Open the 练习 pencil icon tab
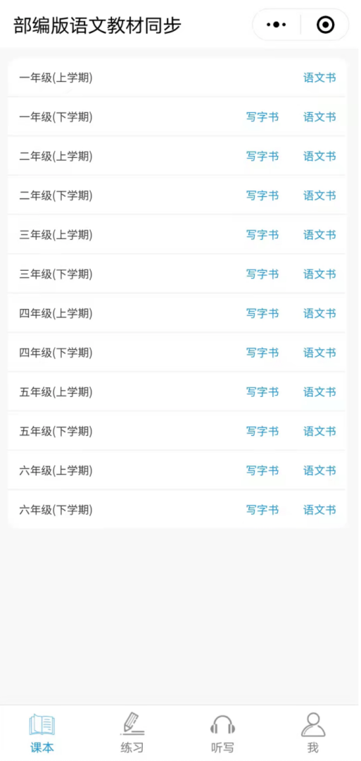 tap(132, 733)
